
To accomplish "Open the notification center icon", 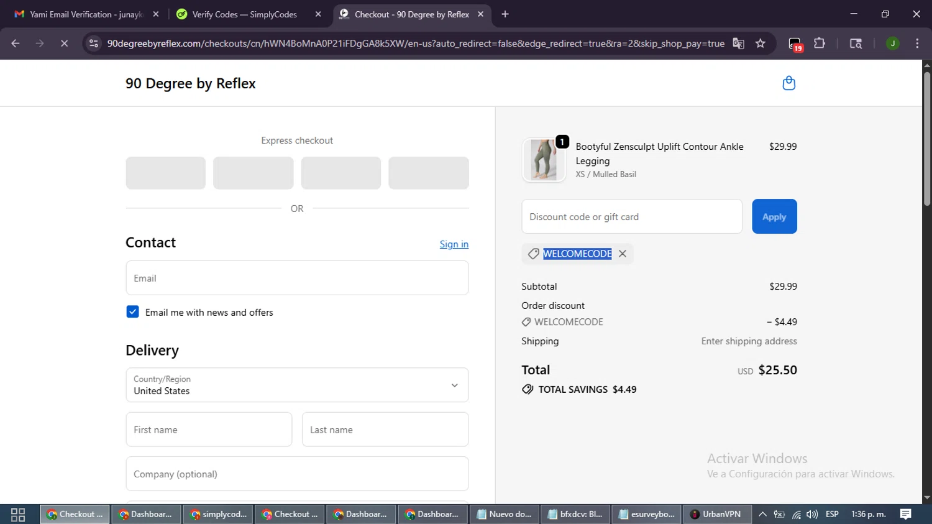I will (906, 514).
